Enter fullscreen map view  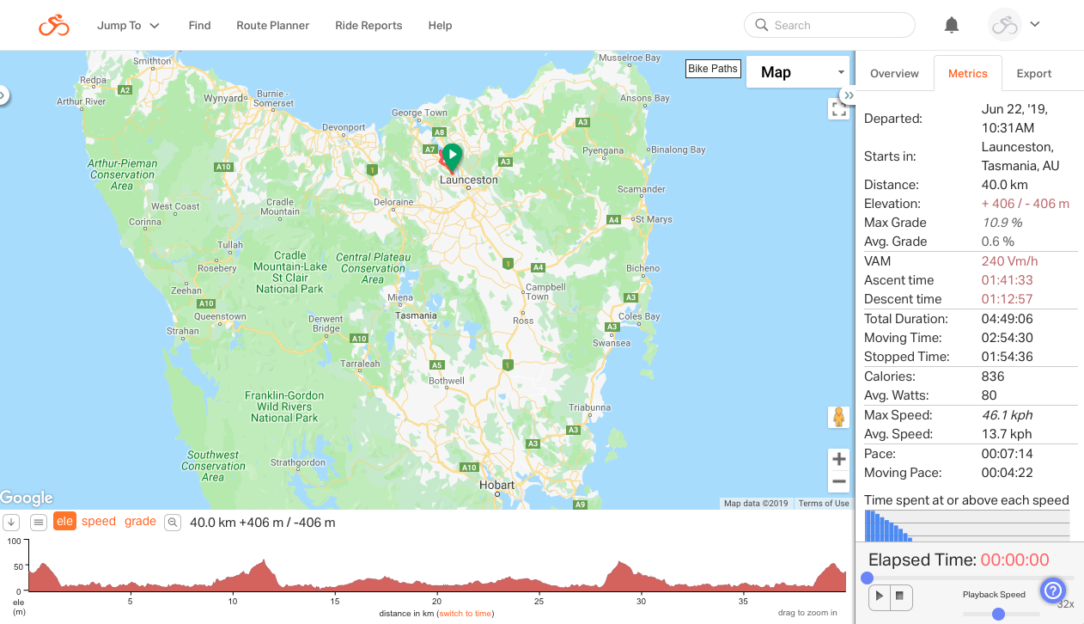[x=838, y=109]
